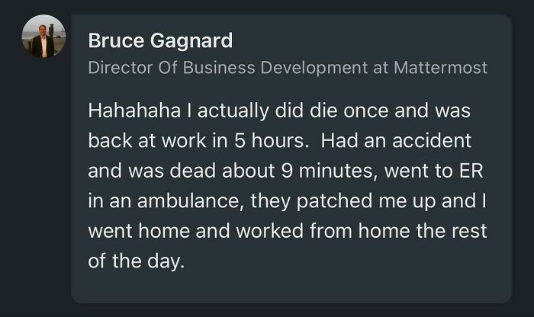Click the name Bruce Gagnard

point(159,40)
